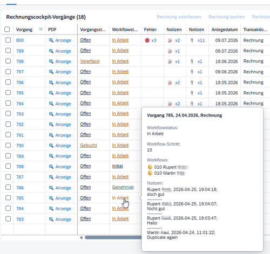Click the note text Duplicate again
This screenshot has width=270, height=254.
pyautogui.click(x=162, y=237)
